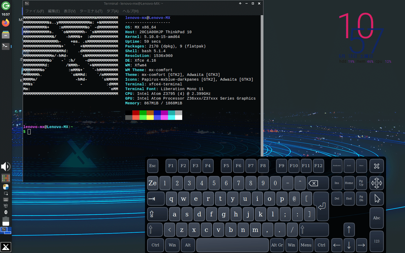Open the 表示(V) menu
Viewport: 405px width, 253px height.
pyautogui.click(x=70, y=11)
